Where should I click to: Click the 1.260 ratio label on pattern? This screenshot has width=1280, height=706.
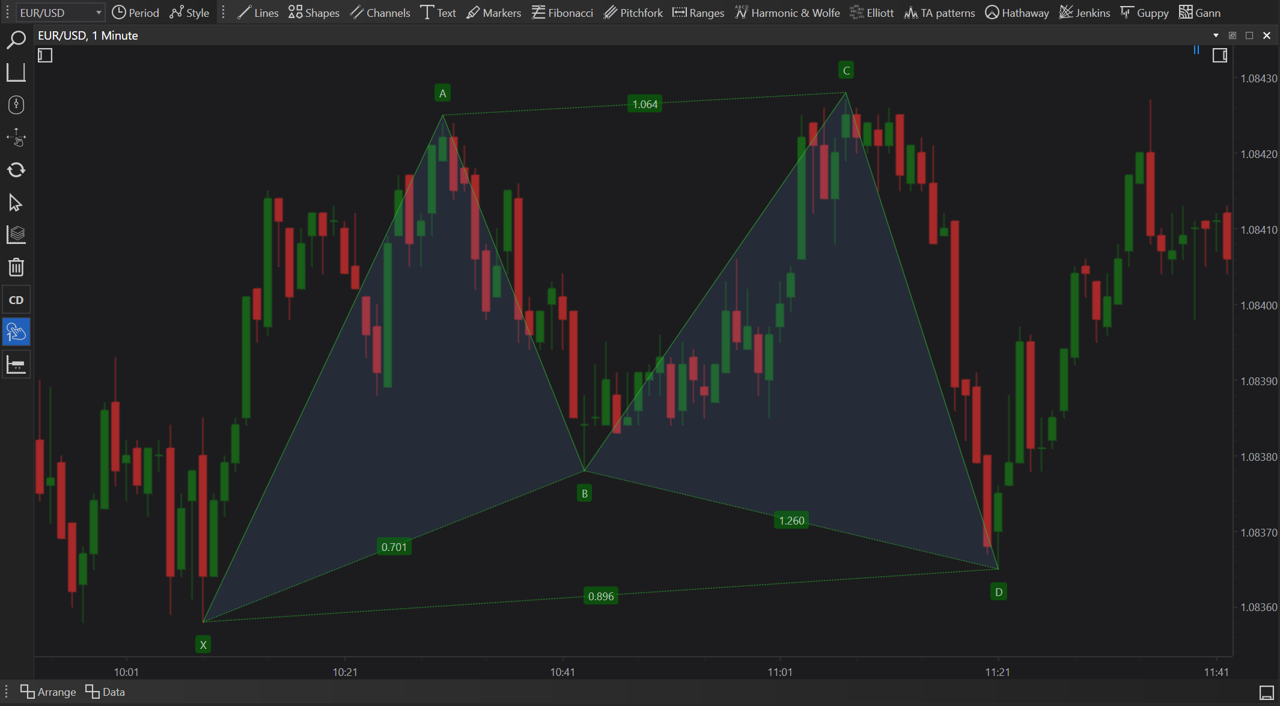[x=791, y=520]
